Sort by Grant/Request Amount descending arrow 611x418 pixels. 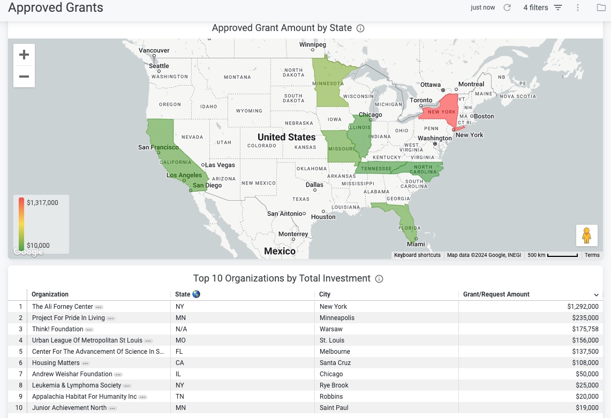tap(596, 295)
